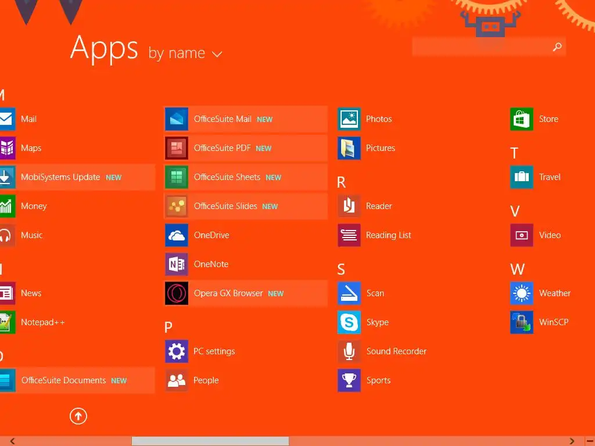The image size is (595, 446).
Task: Open Opera GX Browser icon
Action: pos(177,293)
